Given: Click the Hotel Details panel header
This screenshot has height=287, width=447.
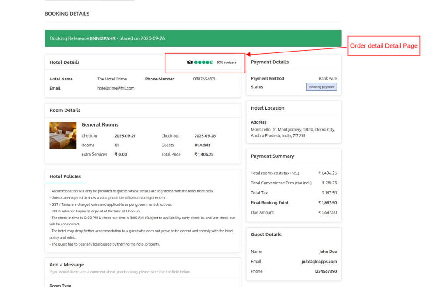Looking at the screenshot, I should (65, 62).
